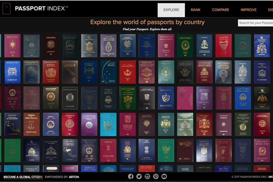Open the Compare tab
The image size is (273, 182).
point(220,10)
